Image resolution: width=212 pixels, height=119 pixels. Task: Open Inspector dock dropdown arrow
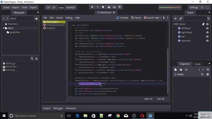[x=209, y=63]
